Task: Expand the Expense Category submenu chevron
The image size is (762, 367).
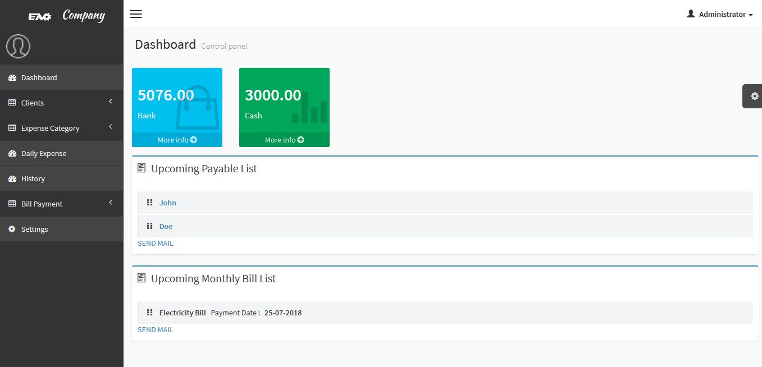Action: [x=111, y=127]
